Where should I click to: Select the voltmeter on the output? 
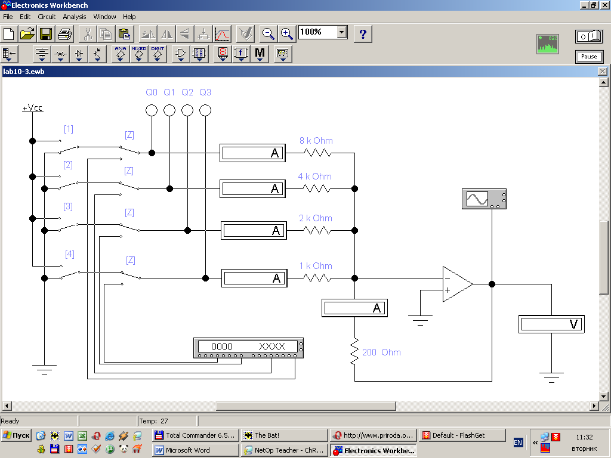(551, 324)
